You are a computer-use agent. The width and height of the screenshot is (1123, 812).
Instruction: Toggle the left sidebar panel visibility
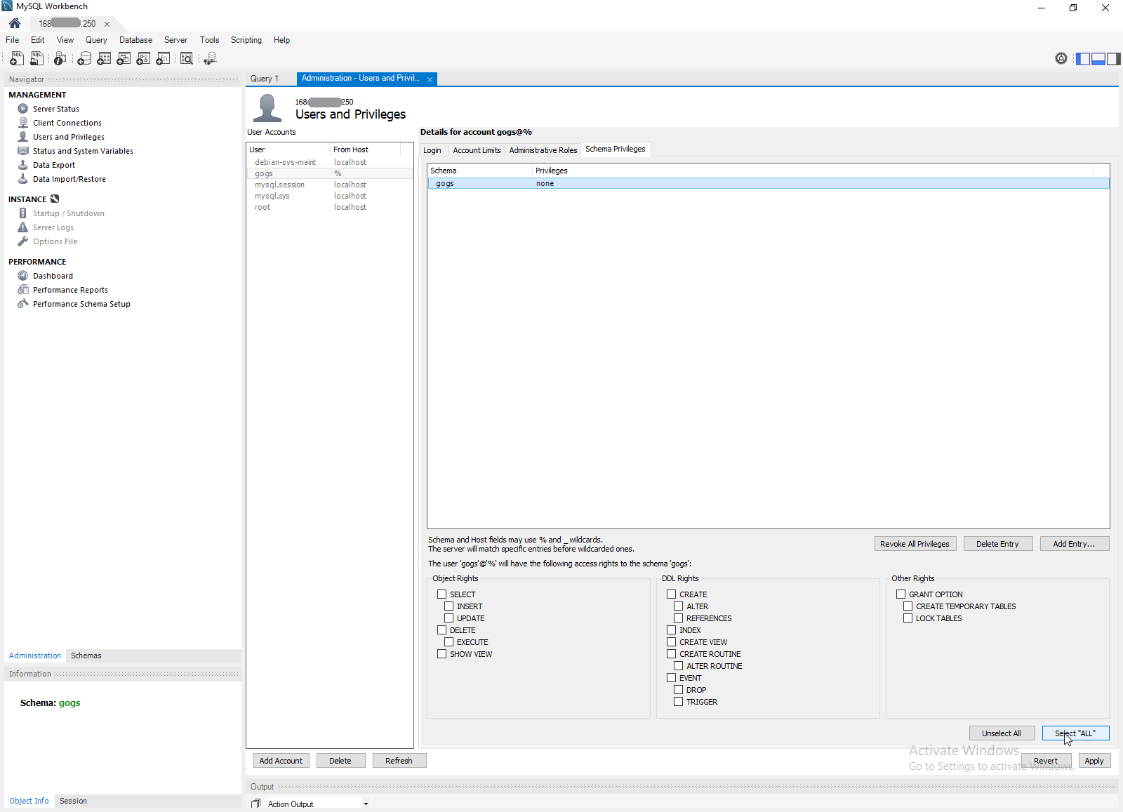pos(1084,59)
